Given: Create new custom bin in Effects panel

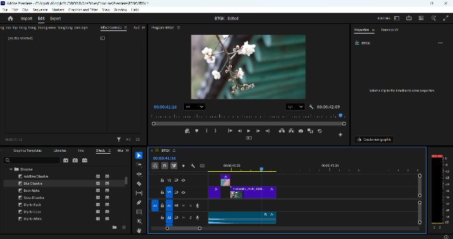Looking at the screenshot, I should point(115,227).
